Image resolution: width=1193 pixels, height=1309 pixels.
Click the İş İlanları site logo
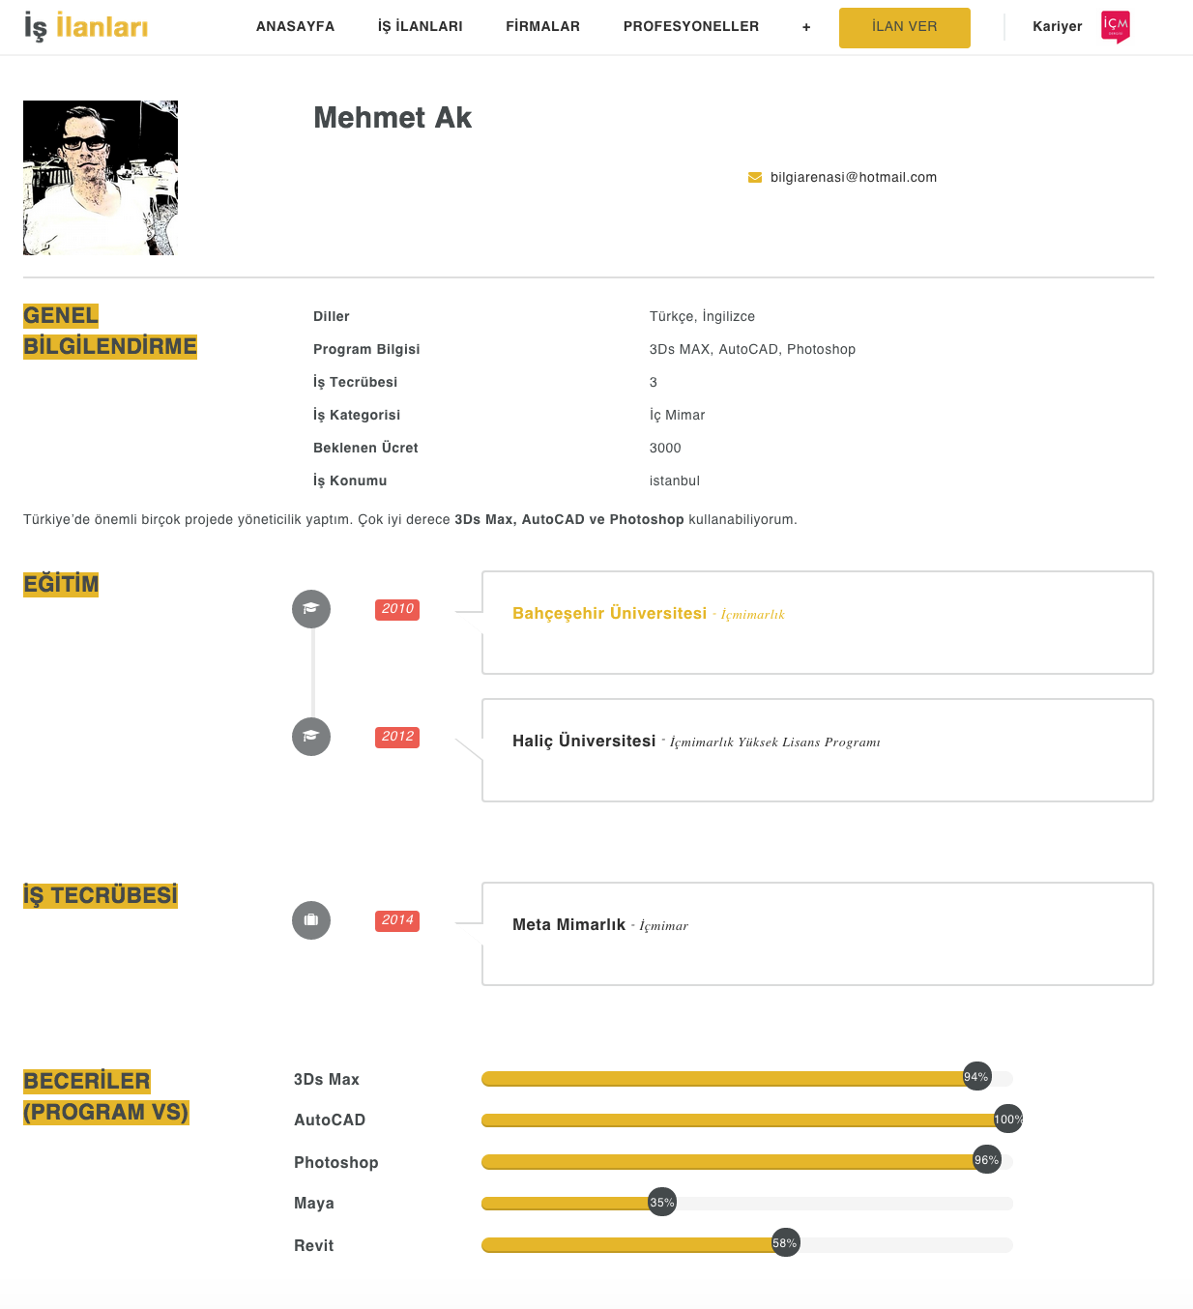86,26
